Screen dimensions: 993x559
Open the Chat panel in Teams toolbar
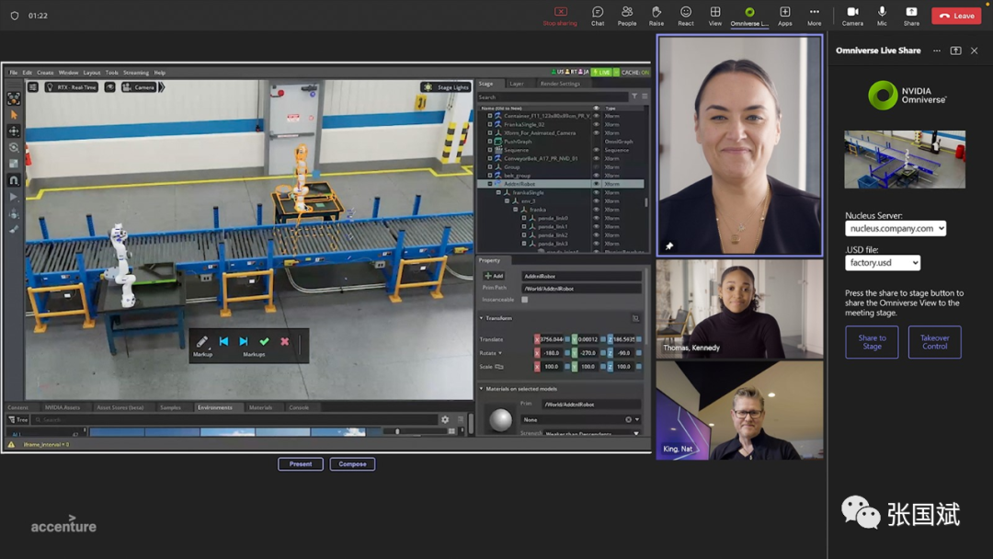click(598, 16)
